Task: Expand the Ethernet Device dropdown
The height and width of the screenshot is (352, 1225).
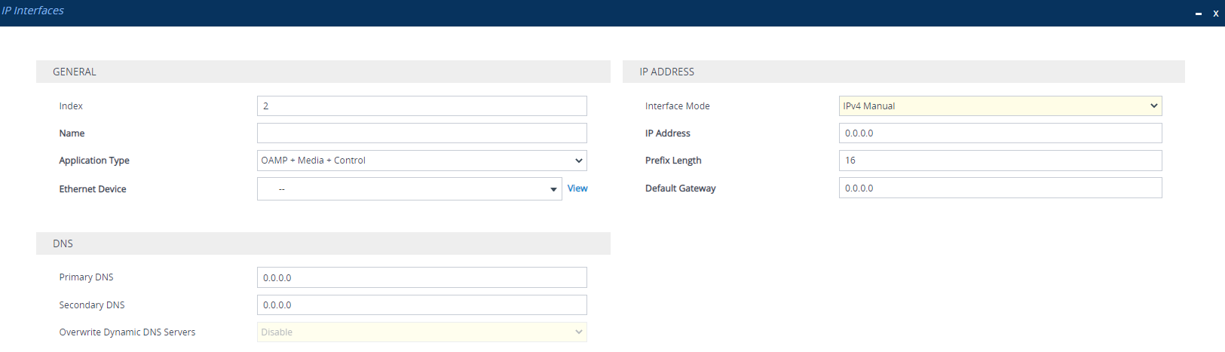Action: point(409,189)
